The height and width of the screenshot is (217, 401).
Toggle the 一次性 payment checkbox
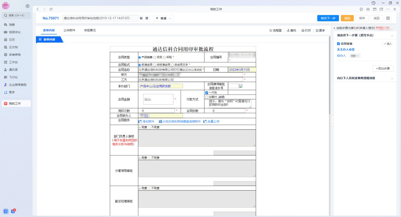207,93
